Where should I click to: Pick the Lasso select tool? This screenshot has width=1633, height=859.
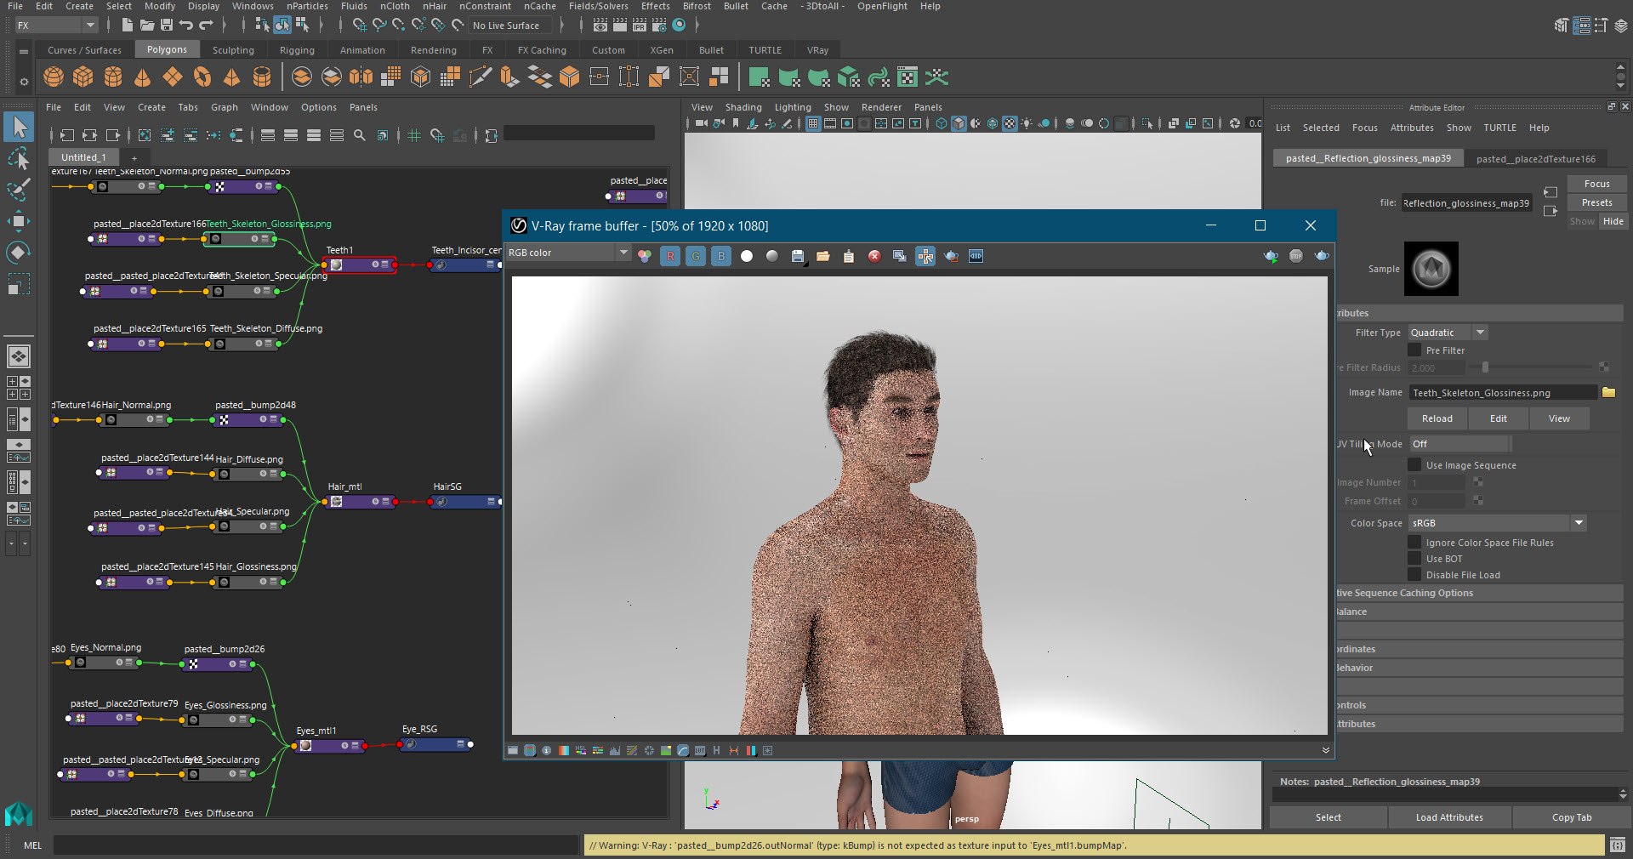point(19,159)
